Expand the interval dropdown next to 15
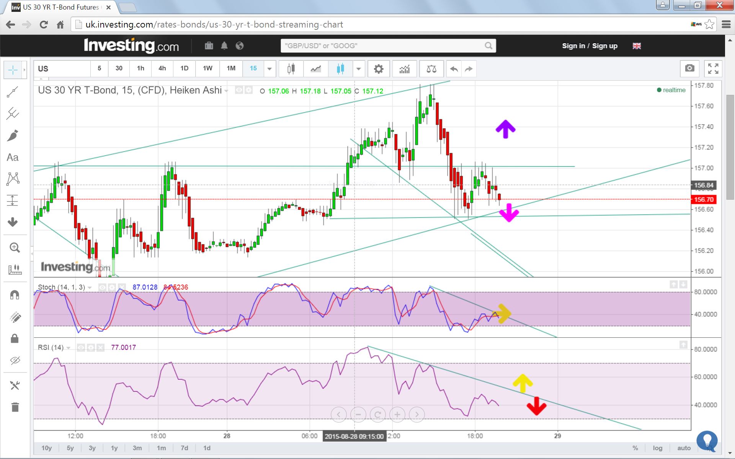The width and height of the screenshot is (735, 459). pyautogui.click(x=269, y=69)
